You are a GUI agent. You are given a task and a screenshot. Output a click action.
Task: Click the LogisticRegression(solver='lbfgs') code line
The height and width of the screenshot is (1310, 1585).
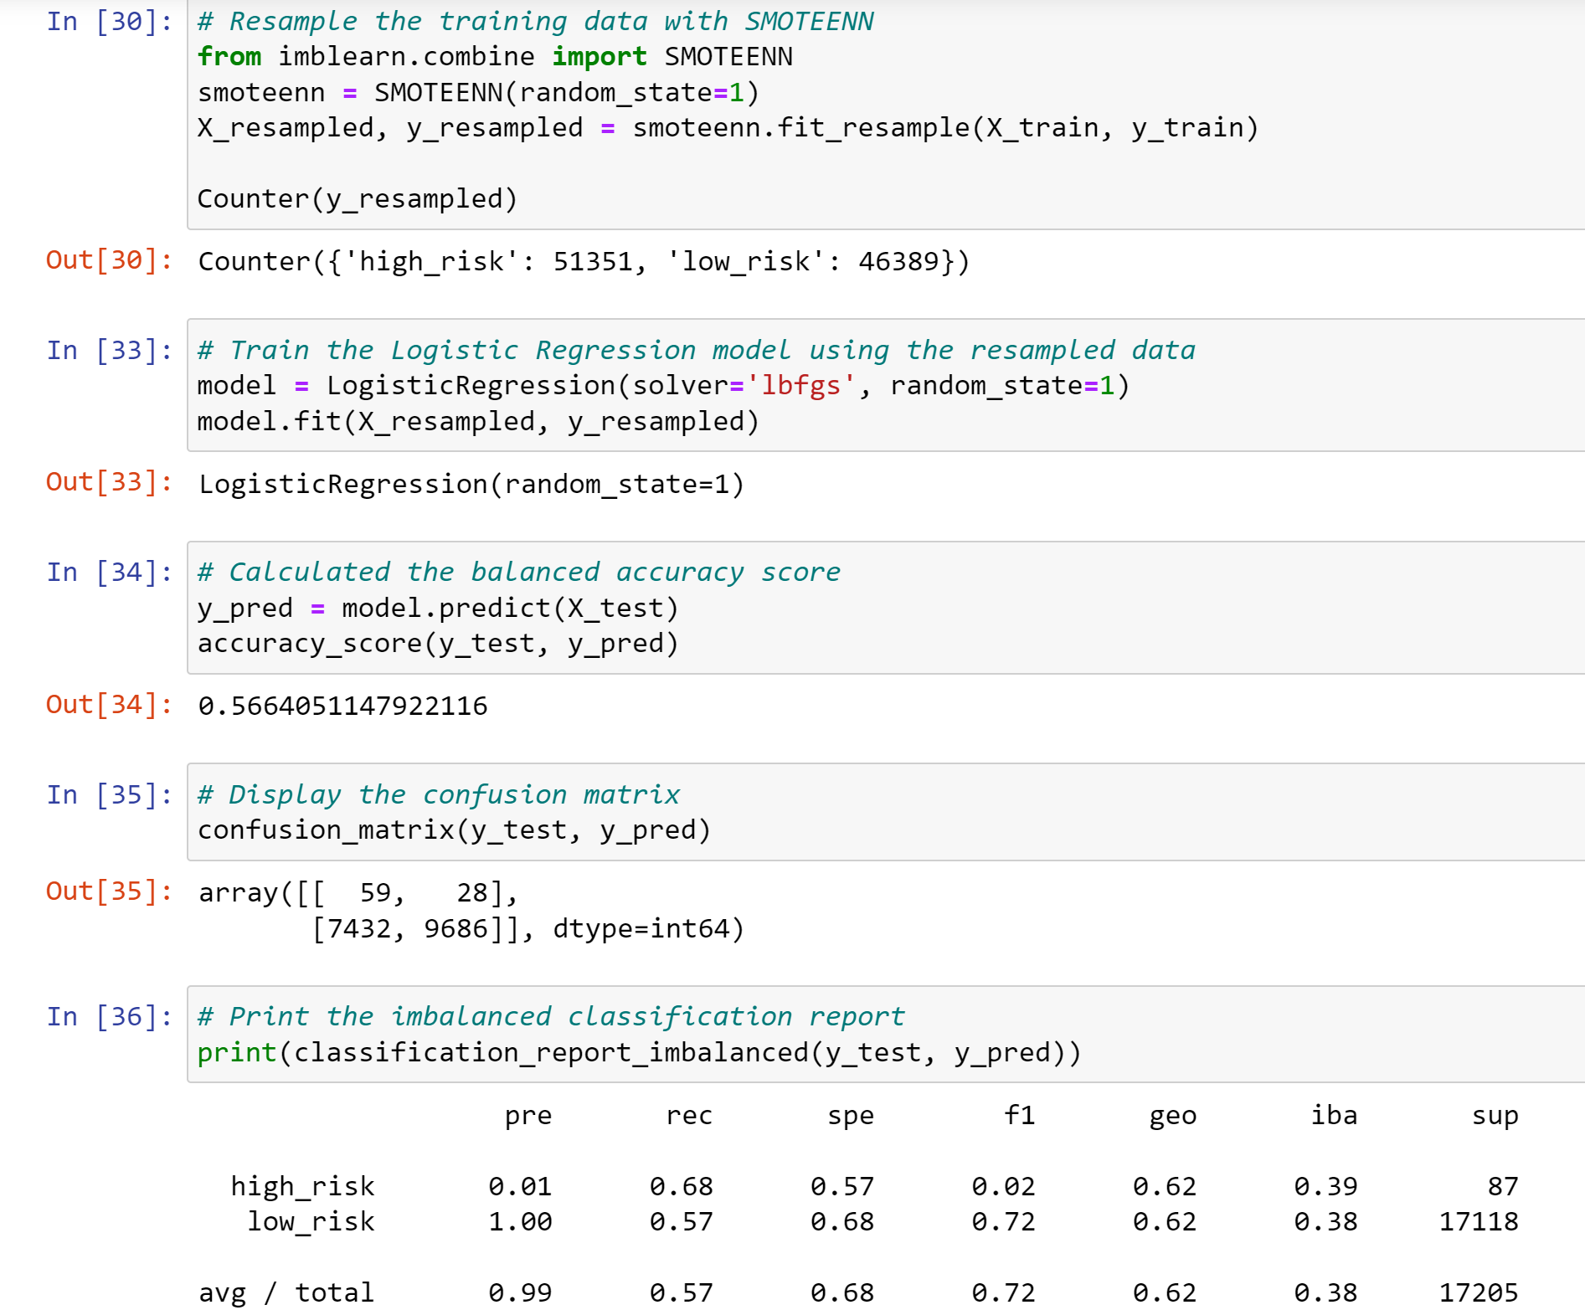click(x=663, y=386)
